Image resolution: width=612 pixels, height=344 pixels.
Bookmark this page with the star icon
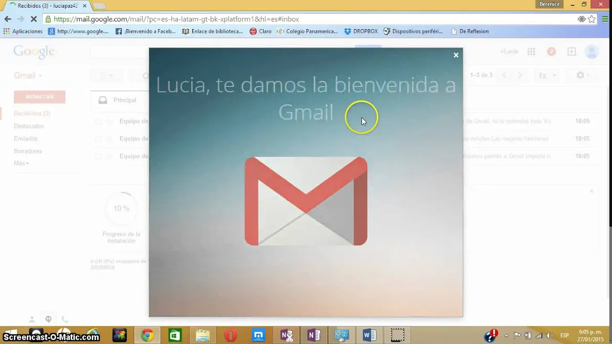coord(592,19)
